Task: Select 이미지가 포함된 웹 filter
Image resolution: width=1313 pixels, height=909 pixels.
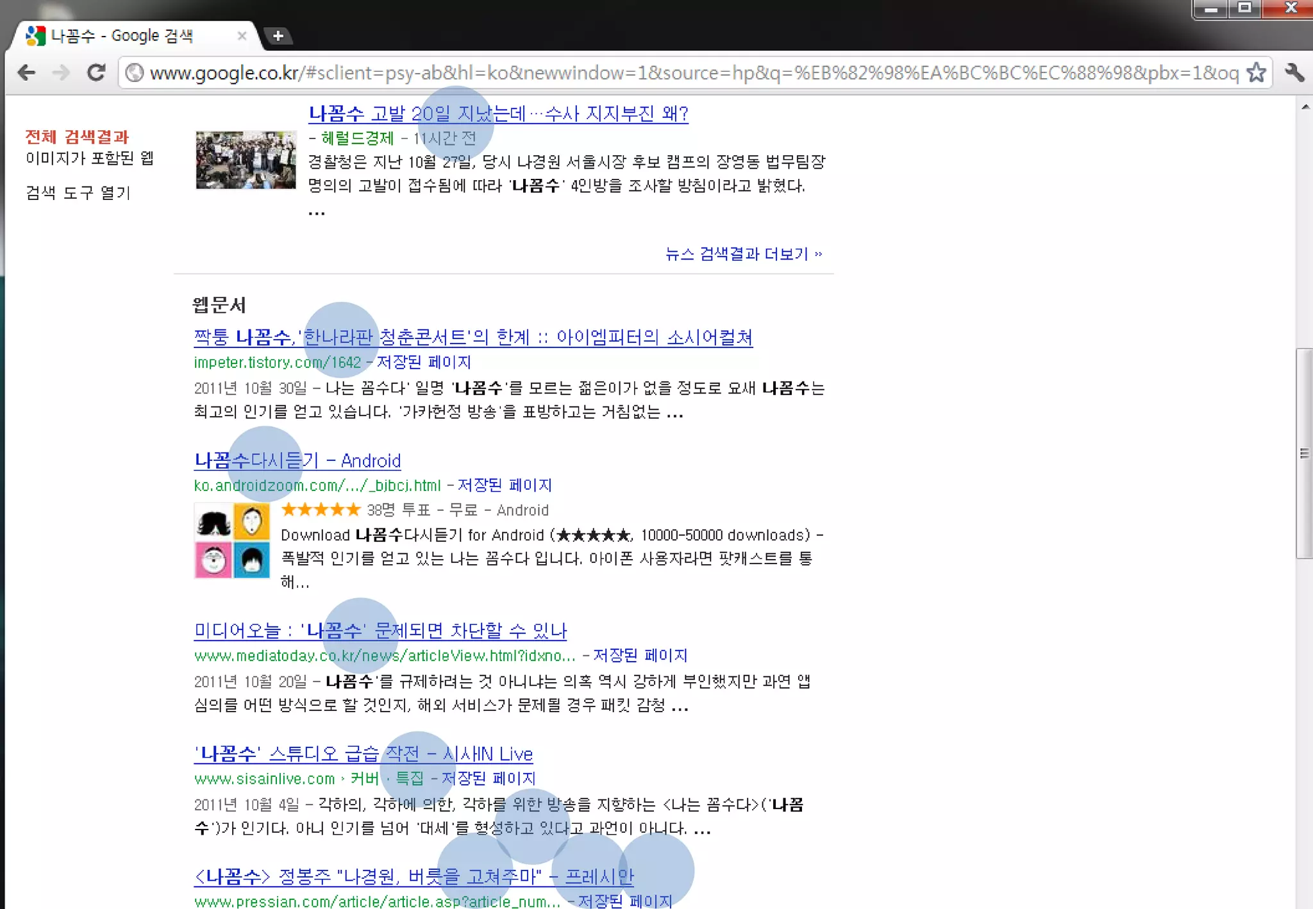Action: [x=90, y=158]
